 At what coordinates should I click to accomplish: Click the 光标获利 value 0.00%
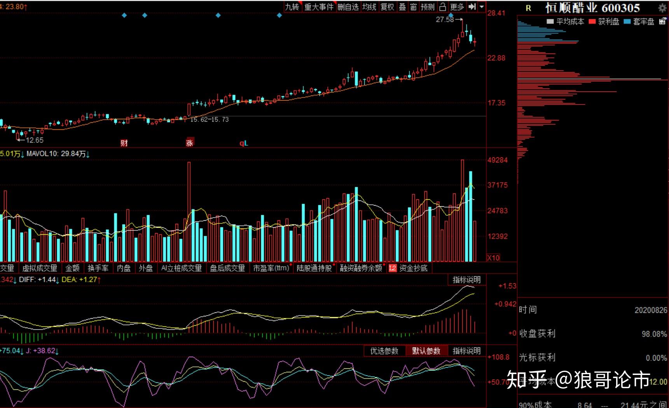pyautogui.click(x=656, y=358)
